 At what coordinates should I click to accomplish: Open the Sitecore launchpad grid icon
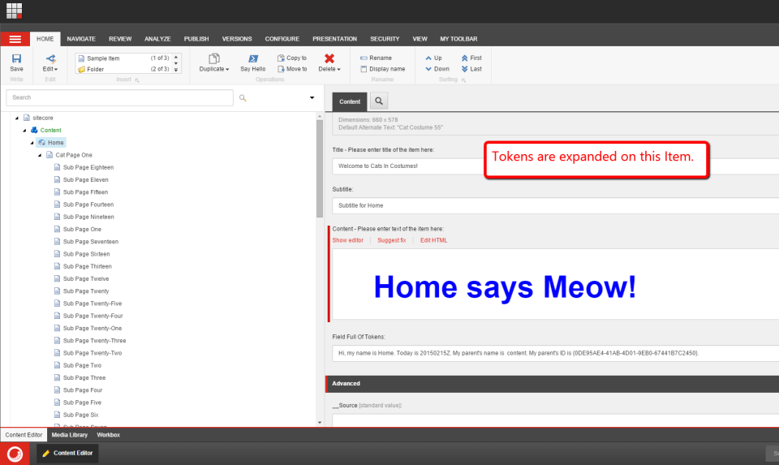tap(15, 11)
